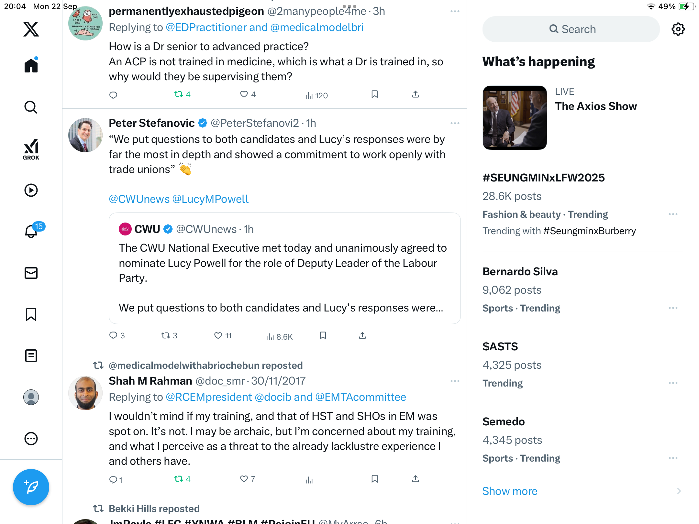Open the Lists sidebar icon
The image size is (699, 524).
(x=31, y=356)
